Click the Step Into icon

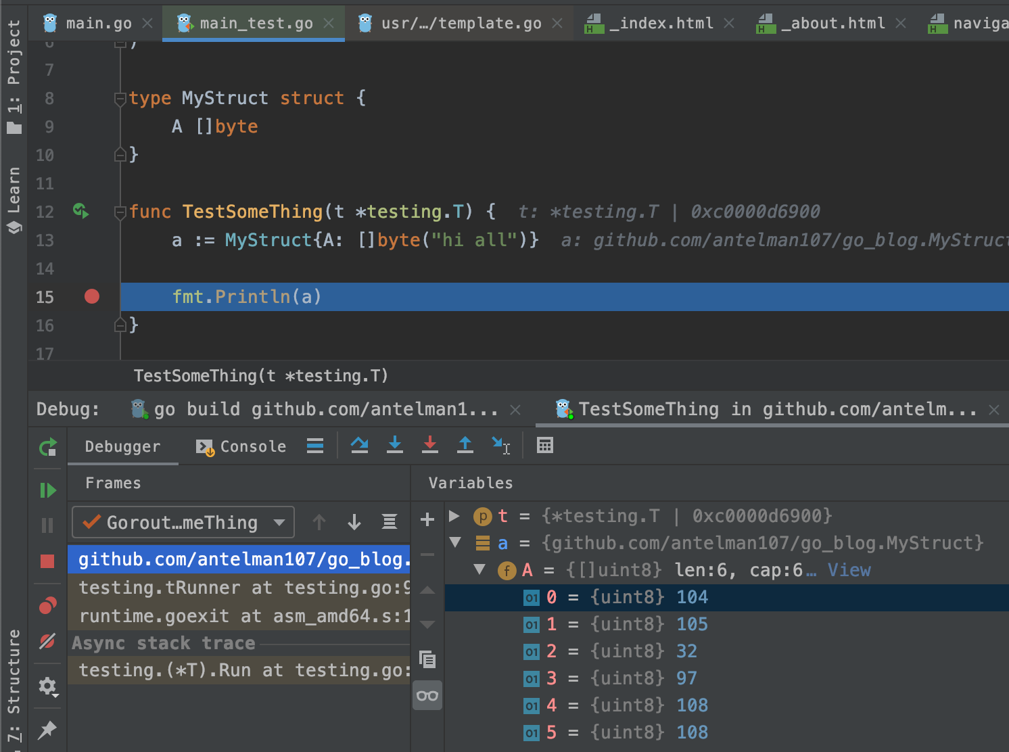click(395, 445)
